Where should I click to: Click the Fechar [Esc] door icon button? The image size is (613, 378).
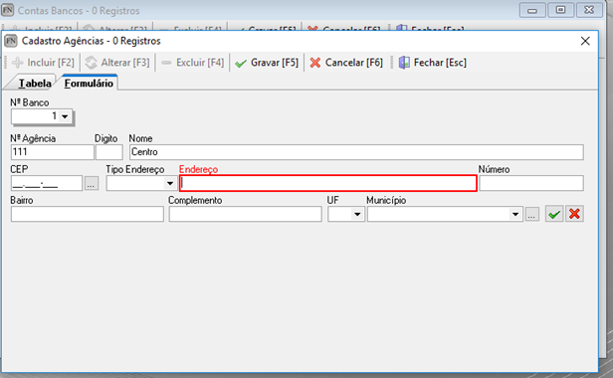pos(432,63)
